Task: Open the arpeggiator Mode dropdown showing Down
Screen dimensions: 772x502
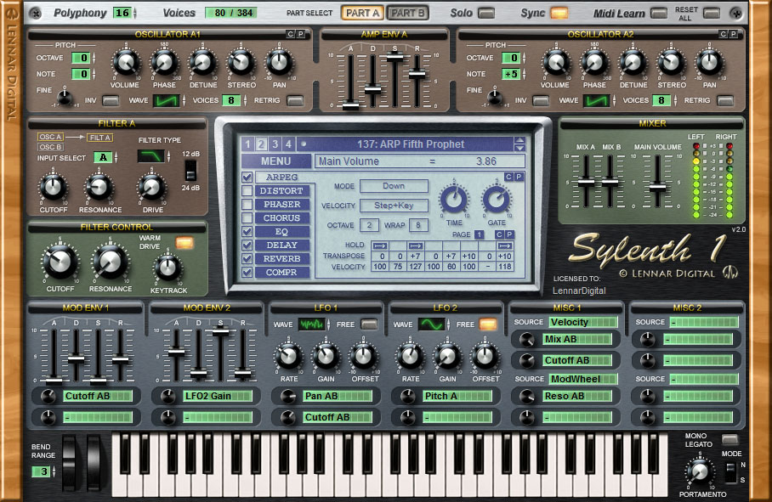Action: tap(394, 186)
